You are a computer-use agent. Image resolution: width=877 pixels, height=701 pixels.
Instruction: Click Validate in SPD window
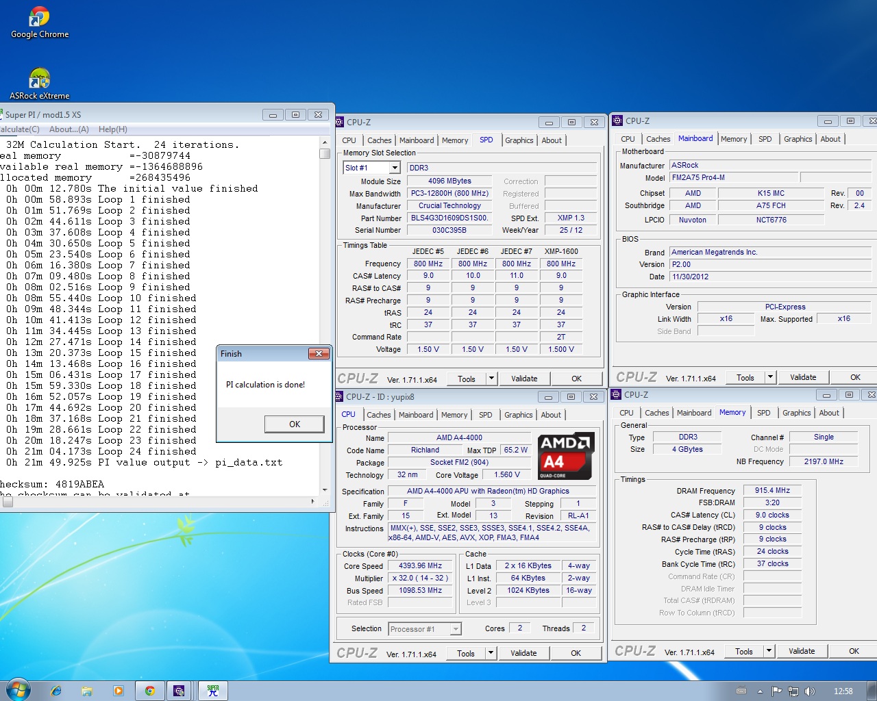(525, 379)
